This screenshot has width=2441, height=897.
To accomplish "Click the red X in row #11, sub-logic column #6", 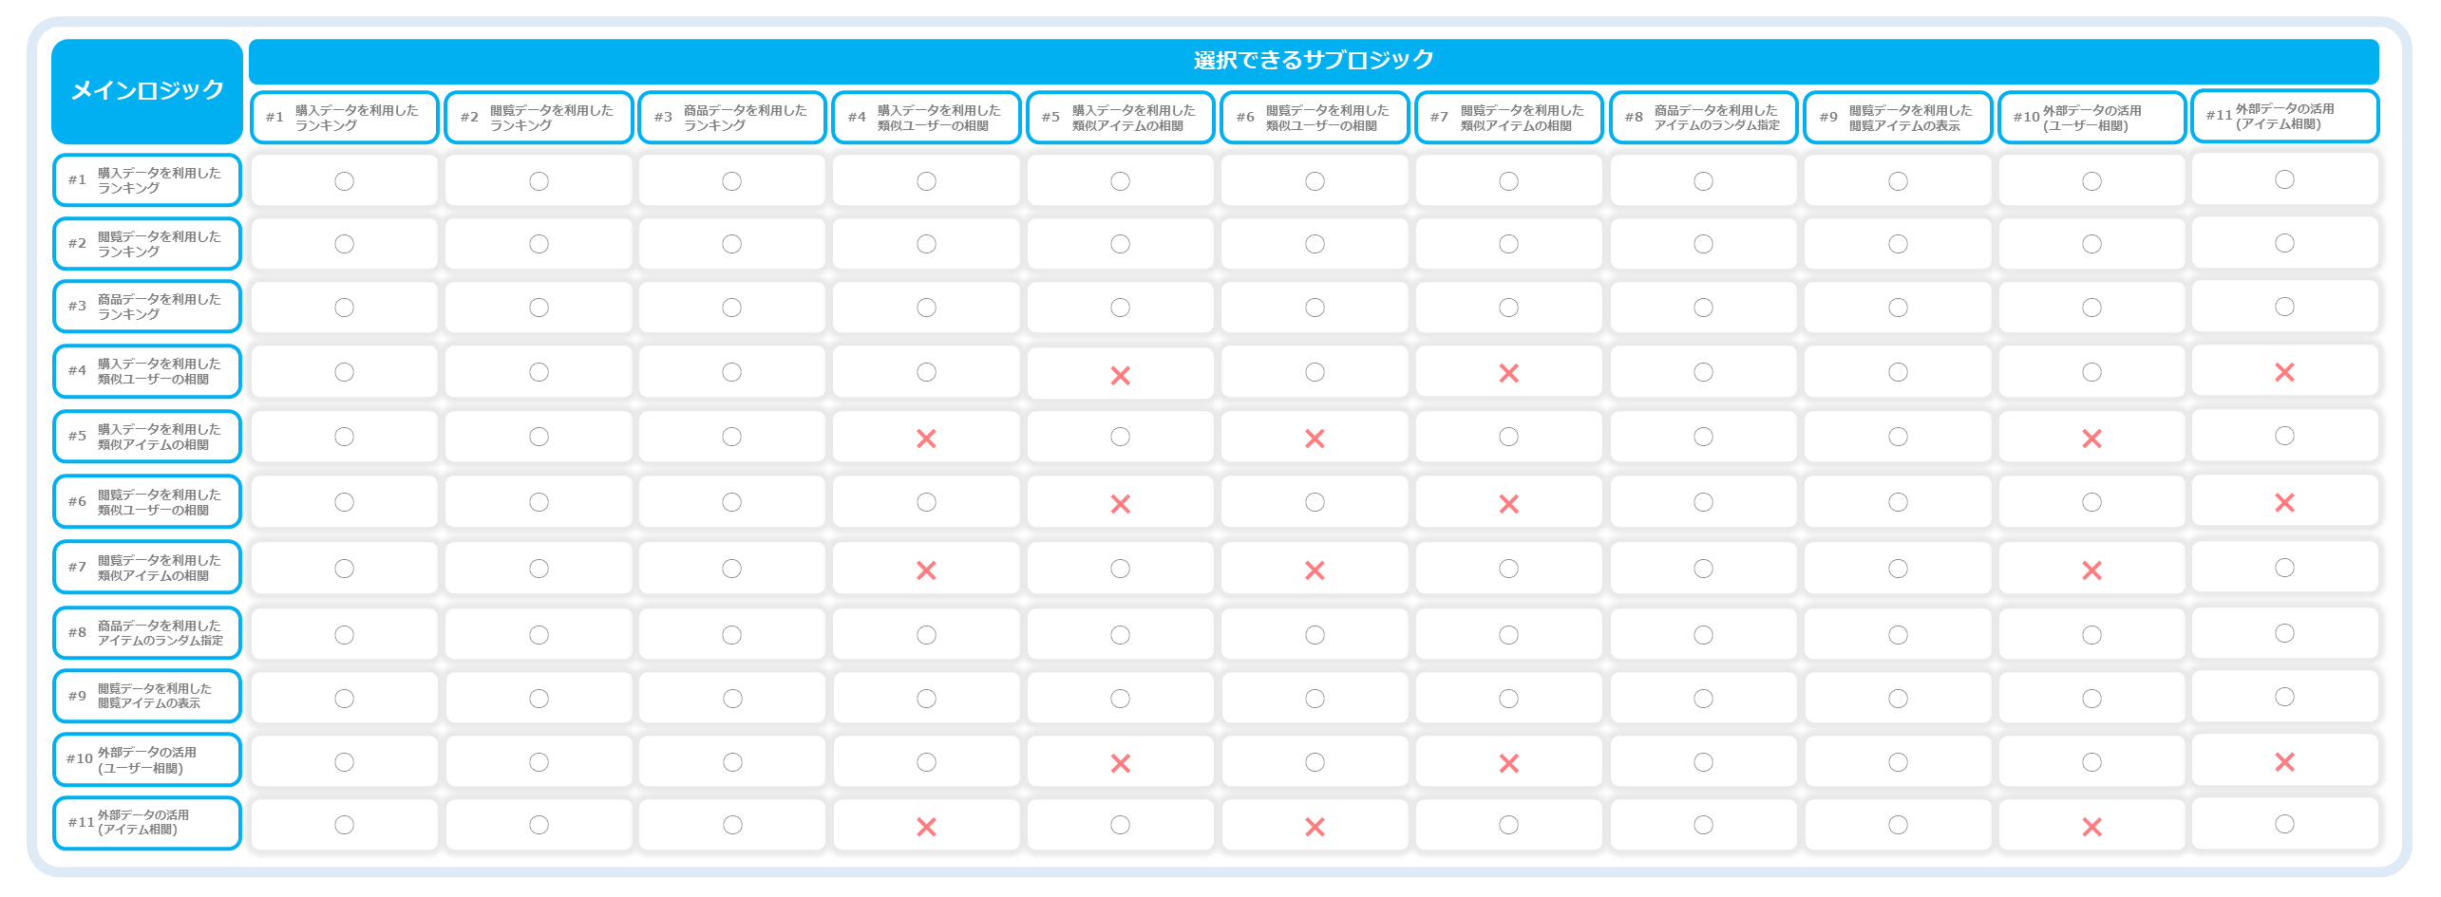I will point(1315,827).
